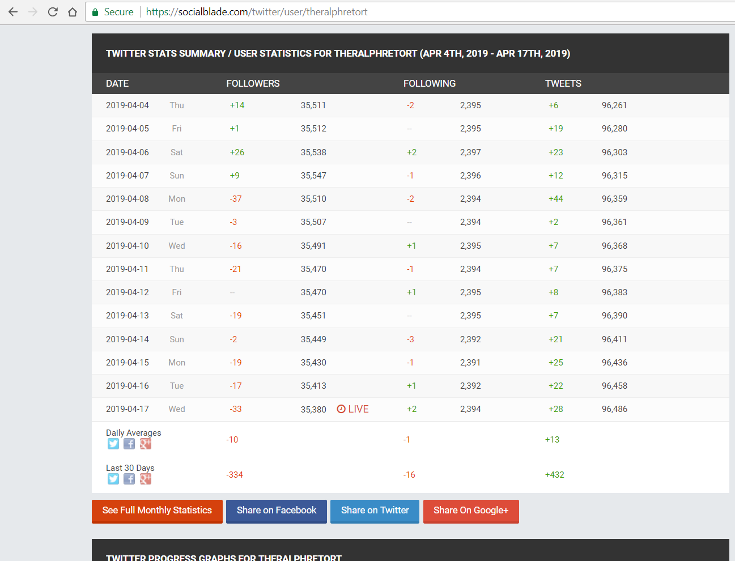Click the green Secure padlock icon
The image size is (735, 561).
click(95, 12)
